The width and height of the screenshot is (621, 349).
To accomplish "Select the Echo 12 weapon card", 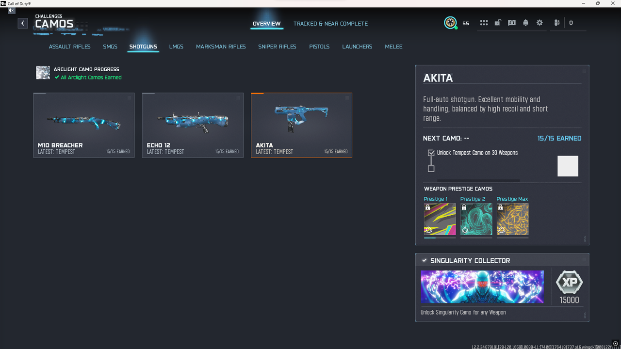I will click(x=193, y=125).
